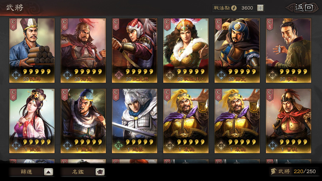Open the 名鑑 card collection icon
322x181 pixels.
click(x=100, y=172)
